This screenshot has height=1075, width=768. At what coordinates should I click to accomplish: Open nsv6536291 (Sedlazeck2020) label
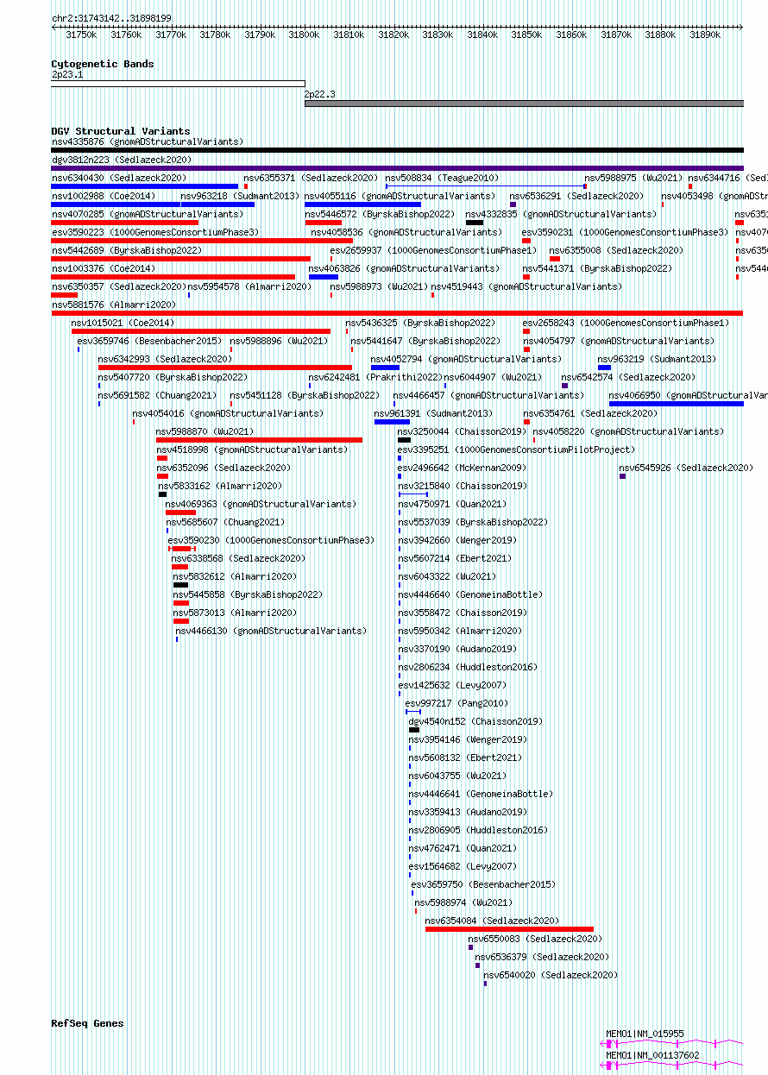tap(576, 196)
